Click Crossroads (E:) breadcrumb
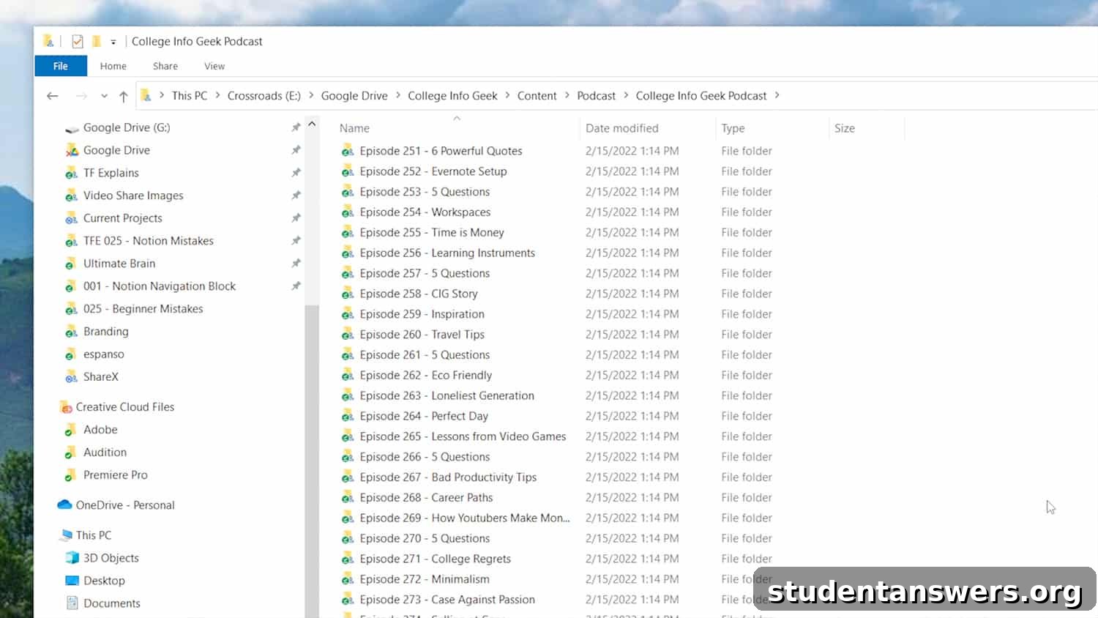 (264, 96)
